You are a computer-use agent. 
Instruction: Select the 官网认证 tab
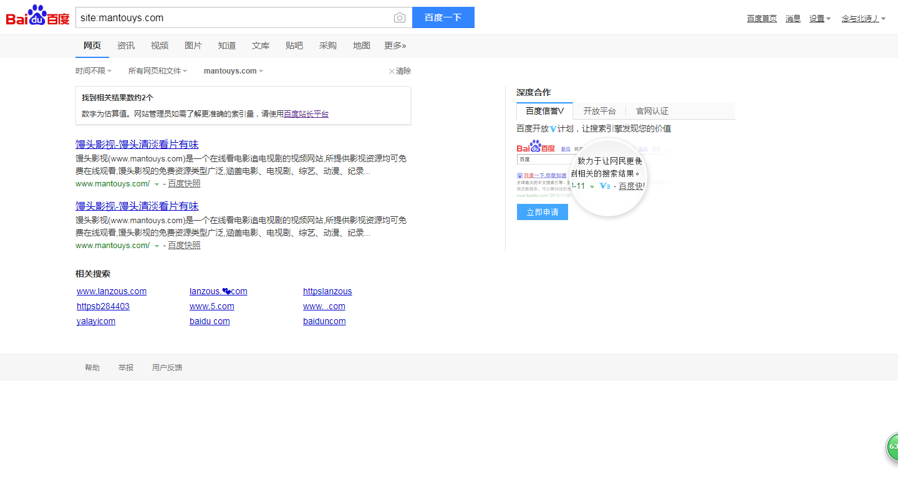pos(652,111)
